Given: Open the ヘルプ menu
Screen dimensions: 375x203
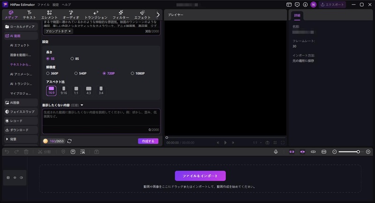Looking at the screenshot, I should 66,5.
